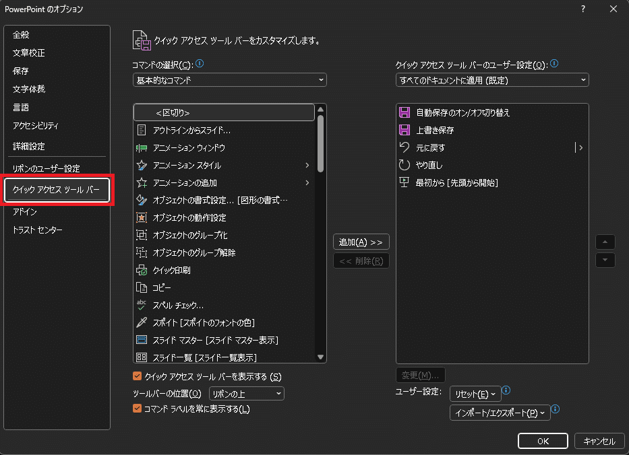The image size is (629, 455).
Task: Open the トラスト センター category
Action: pyautogui.click(x=37, y=230)
